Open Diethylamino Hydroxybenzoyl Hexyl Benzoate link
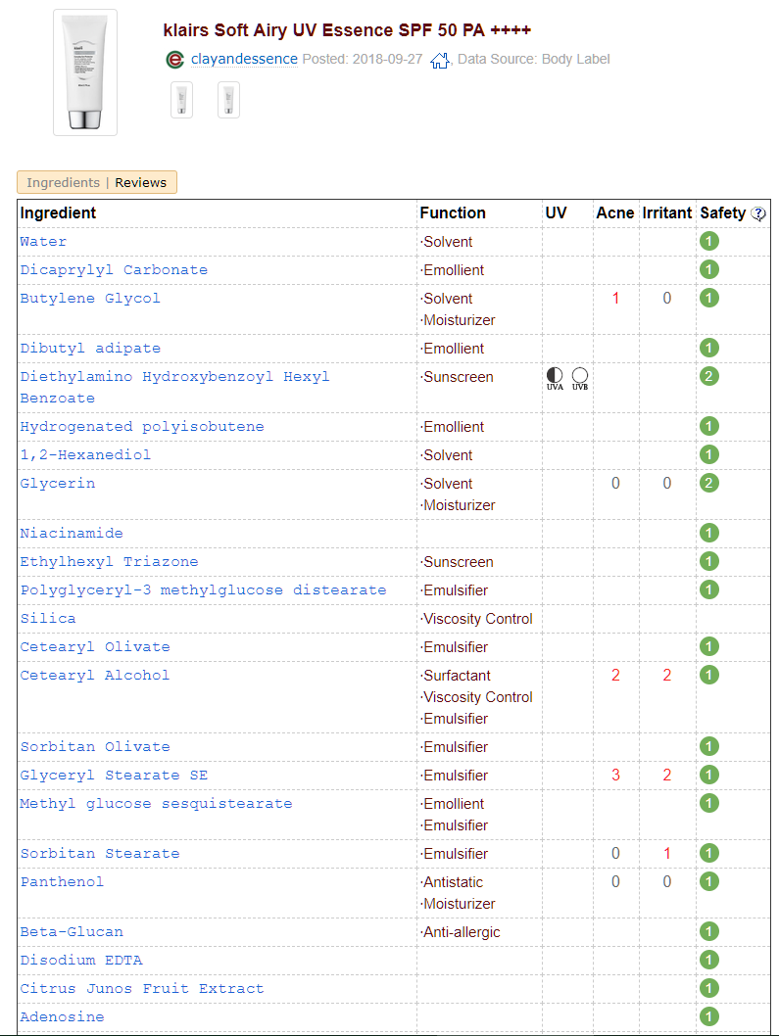 point(174,388)
